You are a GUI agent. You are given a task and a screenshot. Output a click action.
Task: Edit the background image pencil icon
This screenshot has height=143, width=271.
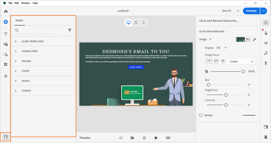(x=254, y=40)
